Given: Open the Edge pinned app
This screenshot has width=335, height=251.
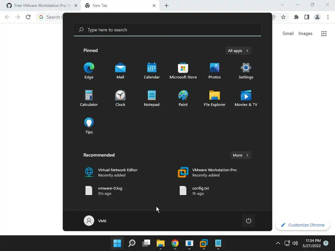Looking at the screenshot, I should (89, 71).
